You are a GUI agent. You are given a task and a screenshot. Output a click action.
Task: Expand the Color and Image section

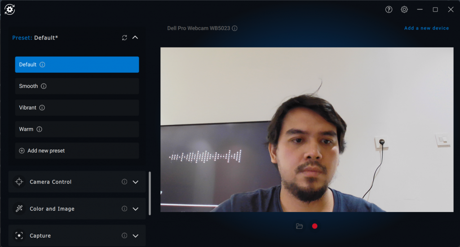136,209
